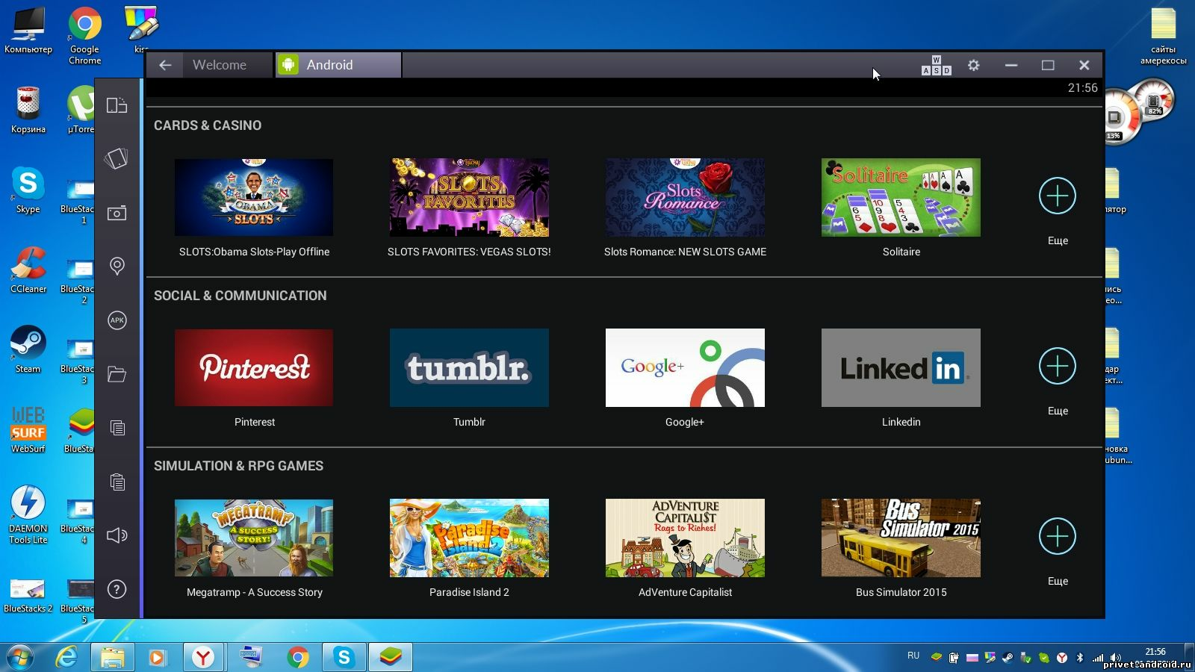Click the 'Bus Simulator 2015' text label
This screenshot has height=672, width=1195.
coord(901,592)
